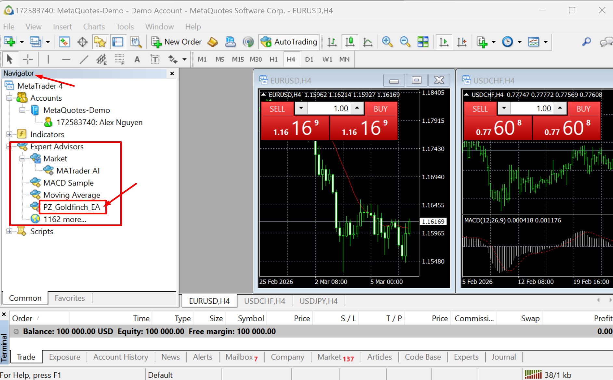Image resolution: width=613 pixels, height=380 pixels.
Task: Click the Zoom In magnifier icon
Action: (x=387, y=42)
